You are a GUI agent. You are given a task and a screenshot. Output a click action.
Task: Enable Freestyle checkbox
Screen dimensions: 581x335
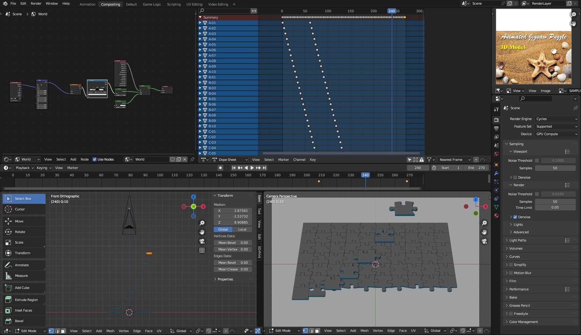click(511, 314)
